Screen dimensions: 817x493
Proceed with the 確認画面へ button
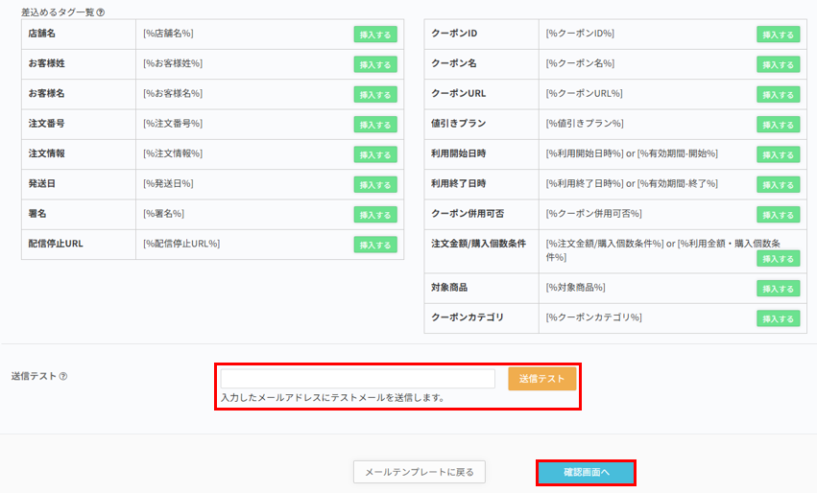[x=586, y=472]
